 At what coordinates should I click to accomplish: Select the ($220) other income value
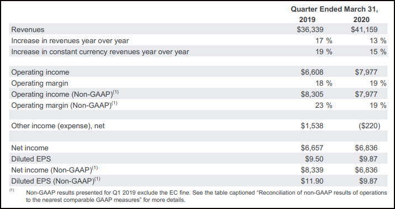(x=369, y=126)
